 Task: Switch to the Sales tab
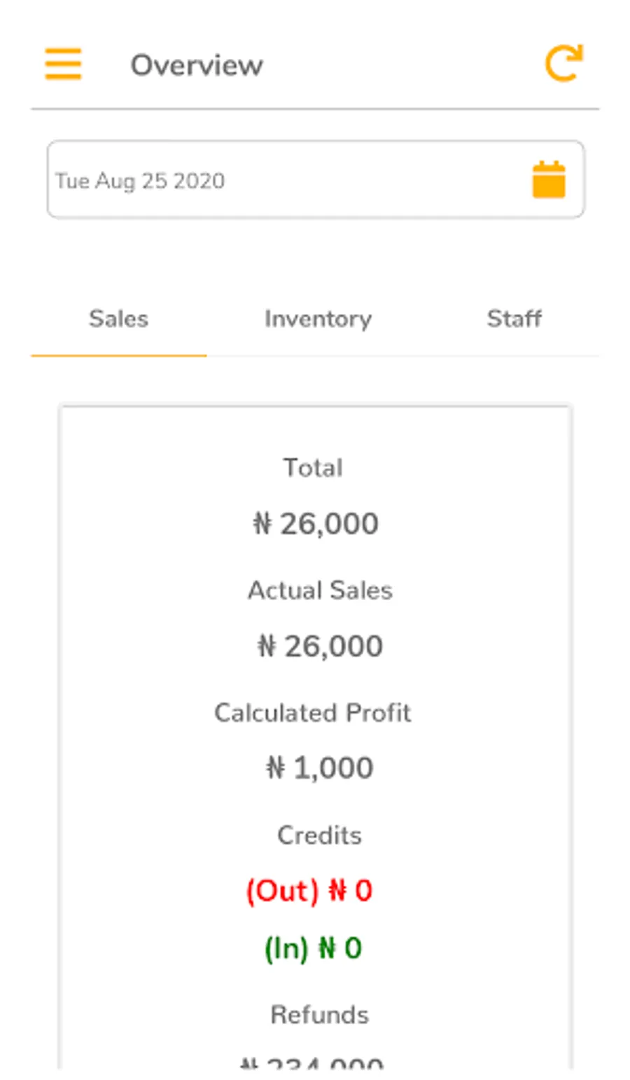pos(119,320)
